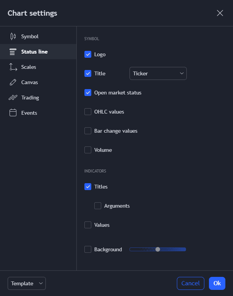Click the Status line lines icon

[x=13, y=52]
